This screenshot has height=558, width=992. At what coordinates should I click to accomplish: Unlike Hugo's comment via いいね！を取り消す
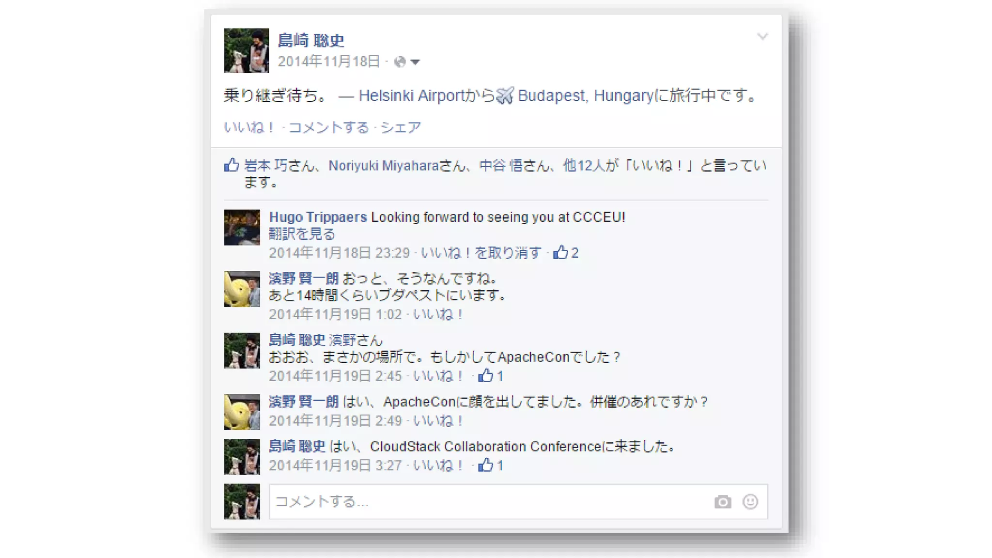click(481, 253)
